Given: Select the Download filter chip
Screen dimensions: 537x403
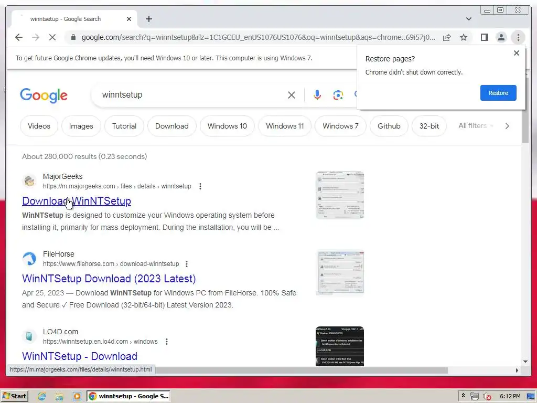Looking at the screenshot, I should pyautogui.click(x=172, y=126).
